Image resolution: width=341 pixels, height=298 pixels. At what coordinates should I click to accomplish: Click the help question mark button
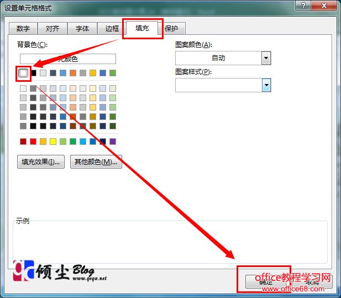[x=303, y=6]
